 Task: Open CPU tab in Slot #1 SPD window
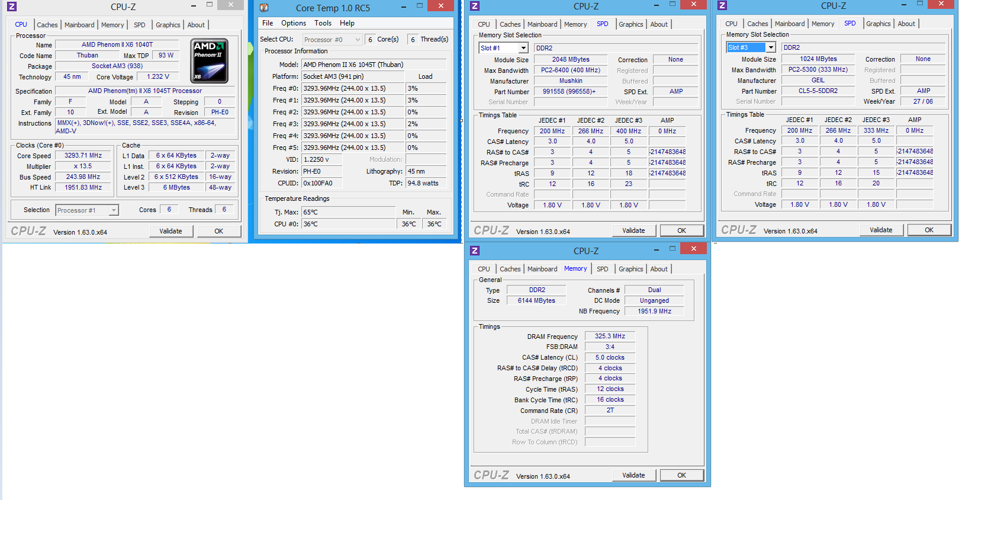point(484,24)
